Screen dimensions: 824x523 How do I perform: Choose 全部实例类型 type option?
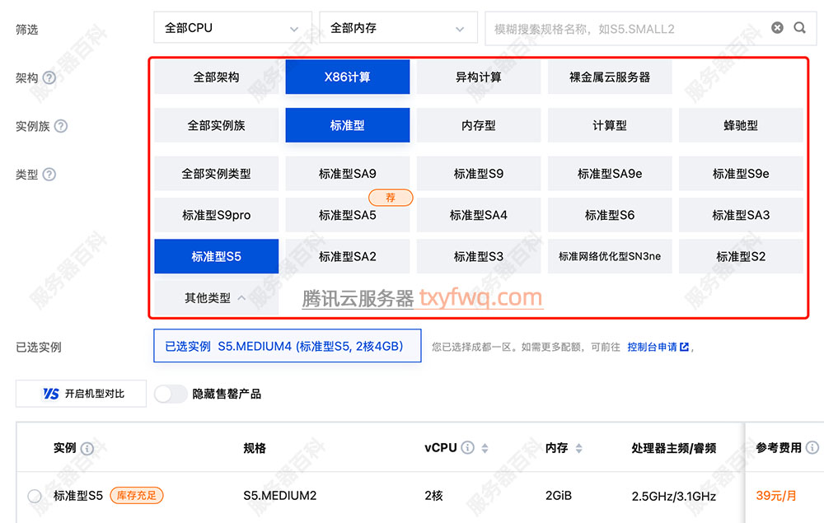216,174
